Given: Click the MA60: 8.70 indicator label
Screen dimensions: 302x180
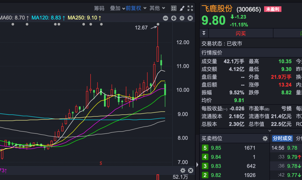Looking at the screenshot, I should 14,18.
